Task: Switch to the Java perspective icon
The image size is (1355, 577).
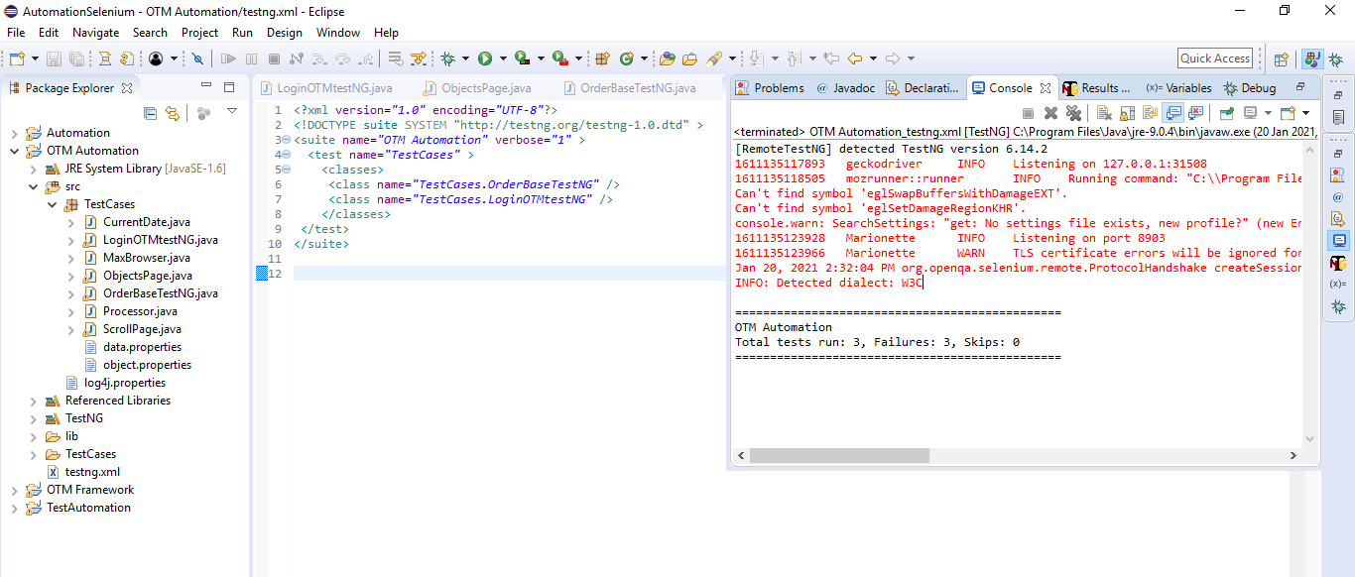Action: pyautogui.click(x=1313, y=58)
